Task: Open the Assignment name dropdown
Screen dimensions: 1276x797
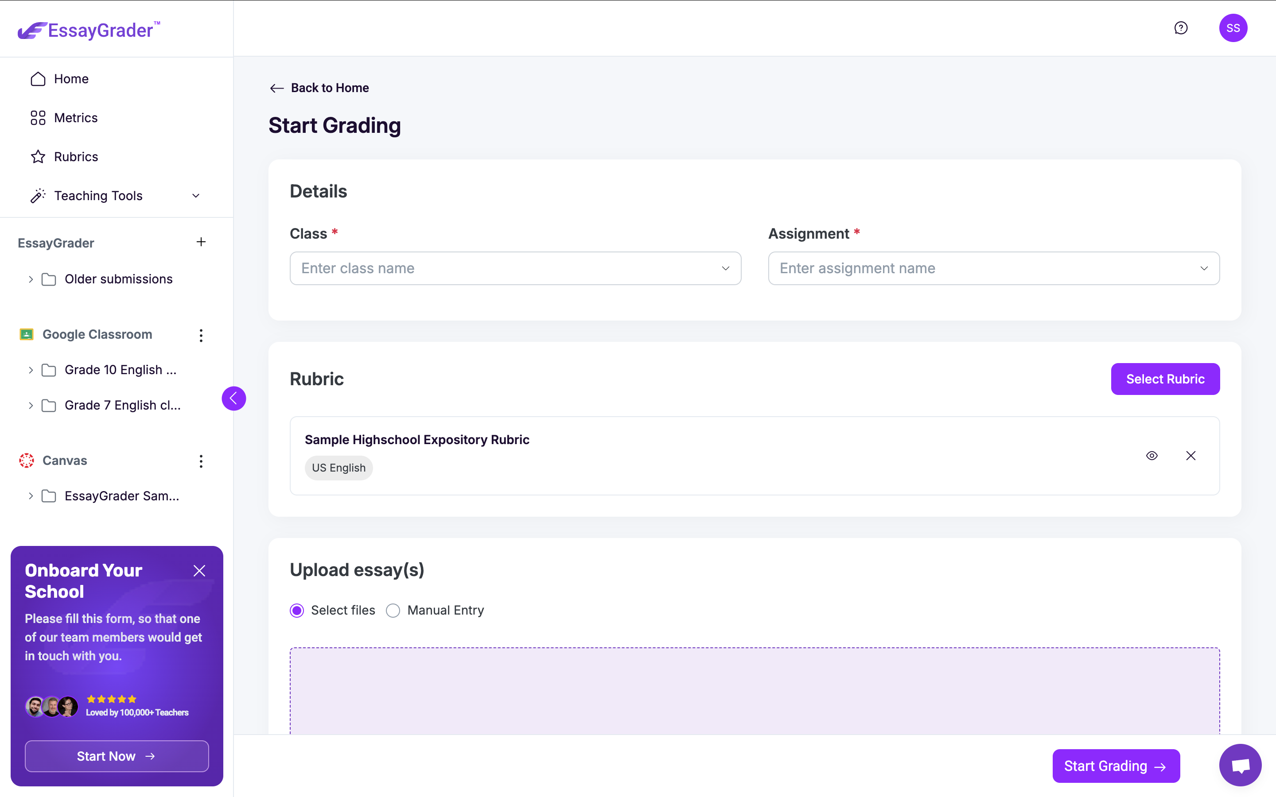Action: coord(993,268)
